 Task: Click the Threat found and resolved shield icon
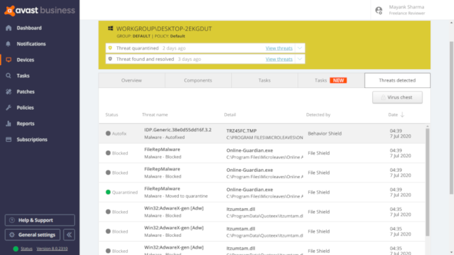[110, 59]
